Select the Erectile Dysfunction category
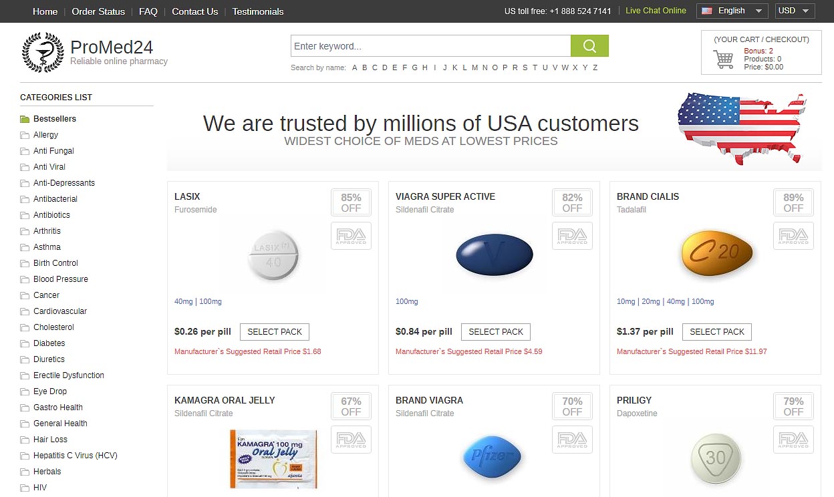This screenshot has width=834, height=497. 69,375
